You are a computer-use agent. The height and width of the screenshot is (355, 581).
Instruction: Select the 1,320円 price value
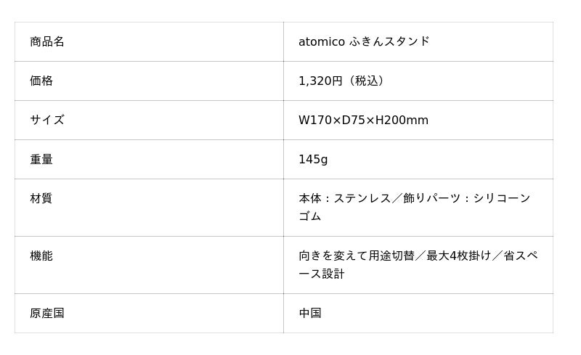coord(320,81)
